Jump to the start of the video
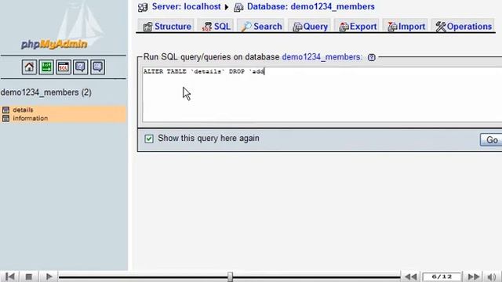Image resolution: width=502 pixels, height=282 pixels. tap(10, 277)
